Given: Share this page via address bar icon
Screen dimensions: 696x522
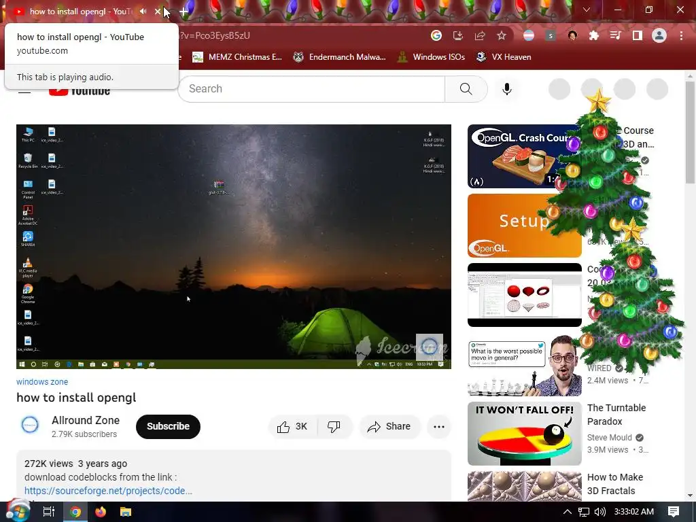Looking at the screenshot, I should pos(479,35).
